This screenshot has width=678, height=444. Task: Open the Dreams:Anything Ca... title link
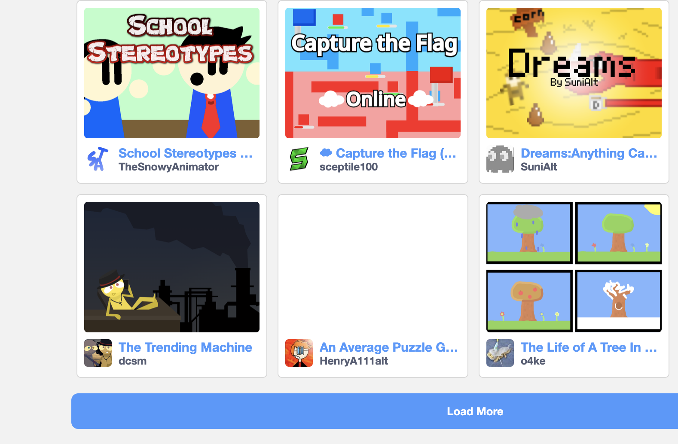click(x=589, y=153)
